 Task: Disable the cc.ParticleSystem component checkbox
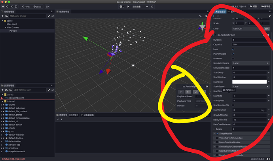tap(216, 35)
